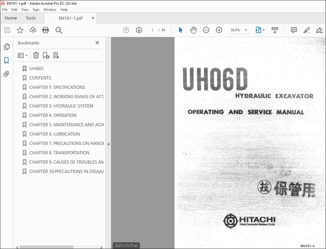Open zoom percentage dropdown
This screenshot has width=326, height=249.
tap(246, 30)
